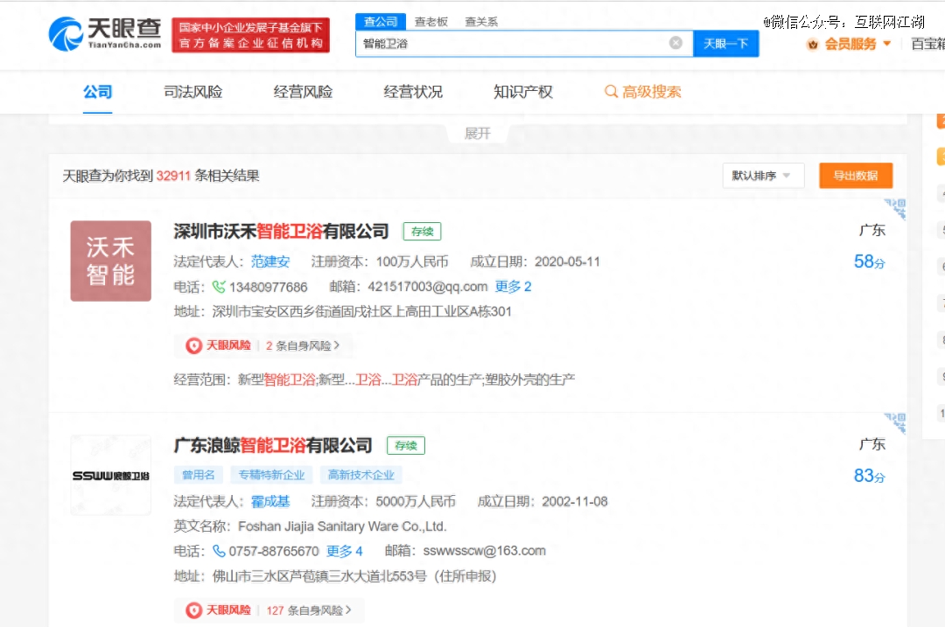Open the 默认排序 sort dropdown
The image size is (945, 627).
(763, 175)
